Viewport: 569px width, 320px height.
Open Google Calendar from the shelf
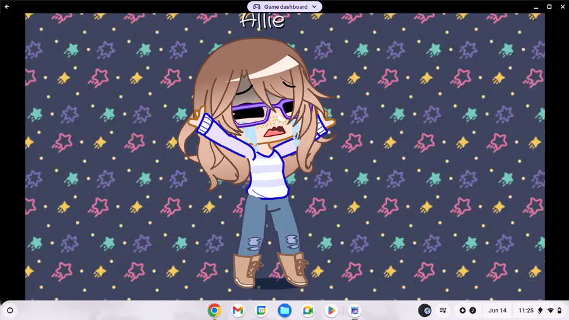pyautogui.click(x=261, y=311)
